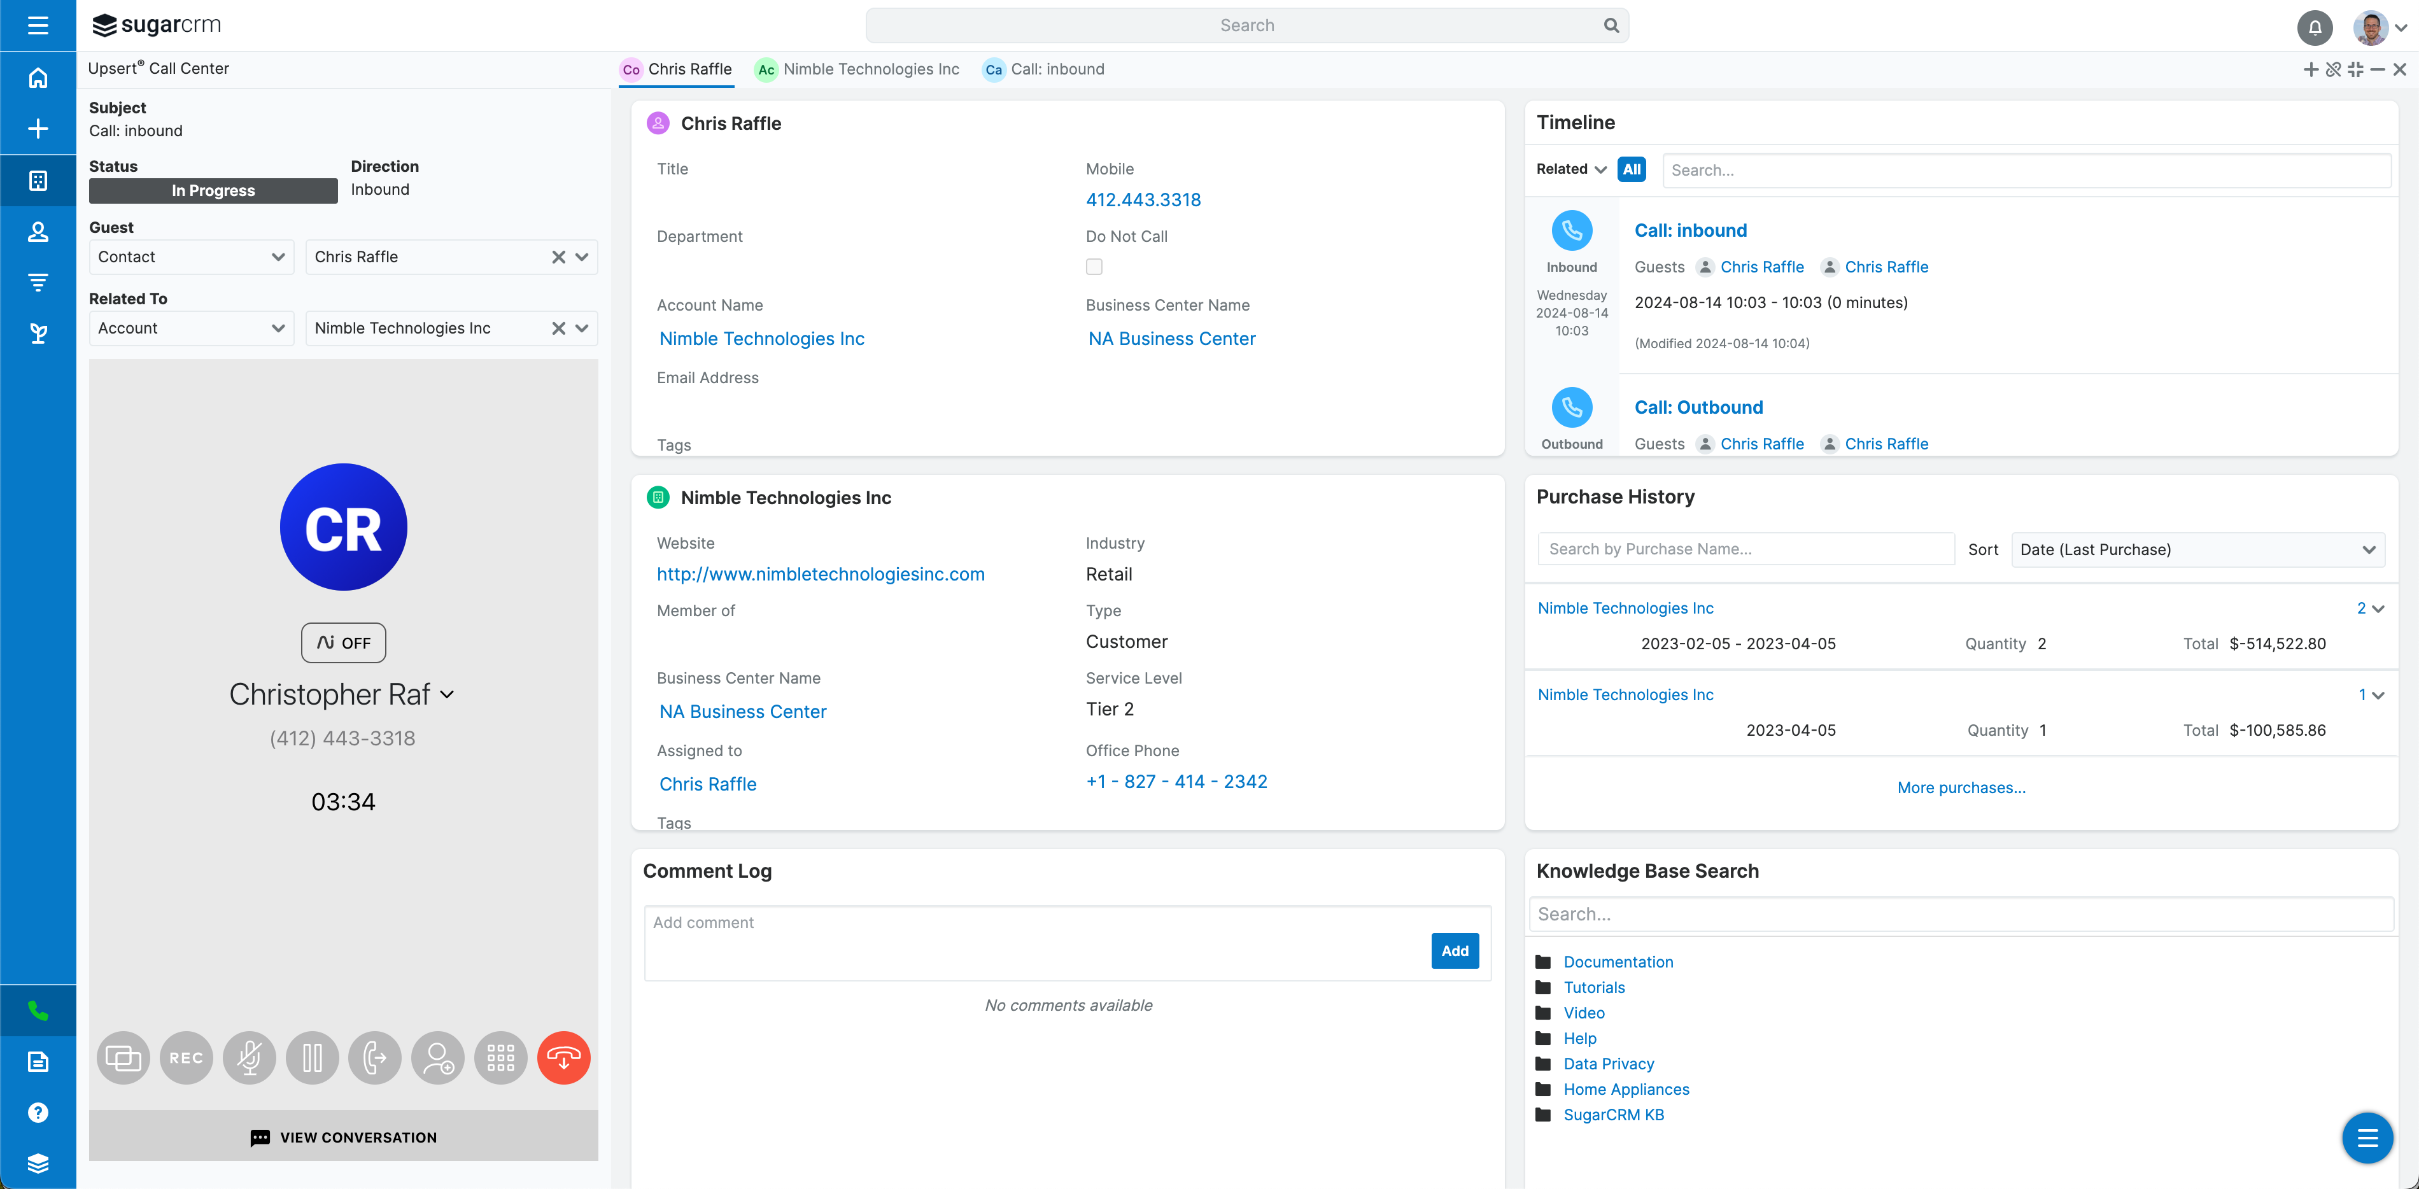Open Accounts module in left sidebar

38,180
